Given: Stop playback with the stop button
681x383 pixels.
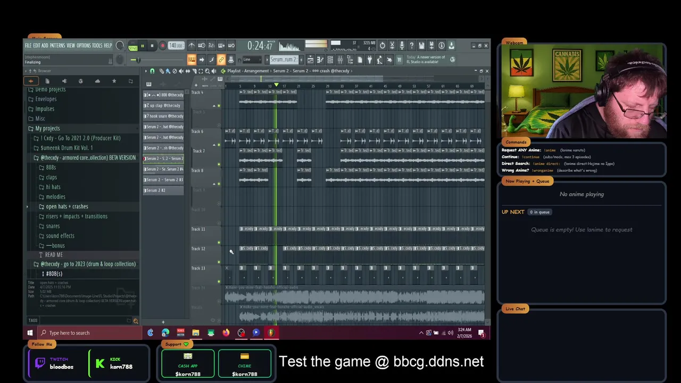Looking at the screenshot, I should click(x=152, y=46).
